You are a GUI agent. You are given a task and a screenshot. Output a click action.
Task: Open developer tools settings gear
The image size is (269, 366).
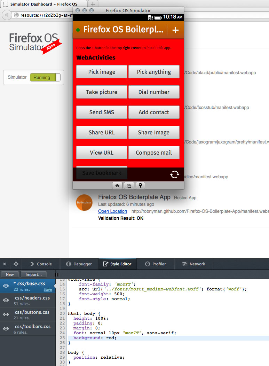pos(16,264)
